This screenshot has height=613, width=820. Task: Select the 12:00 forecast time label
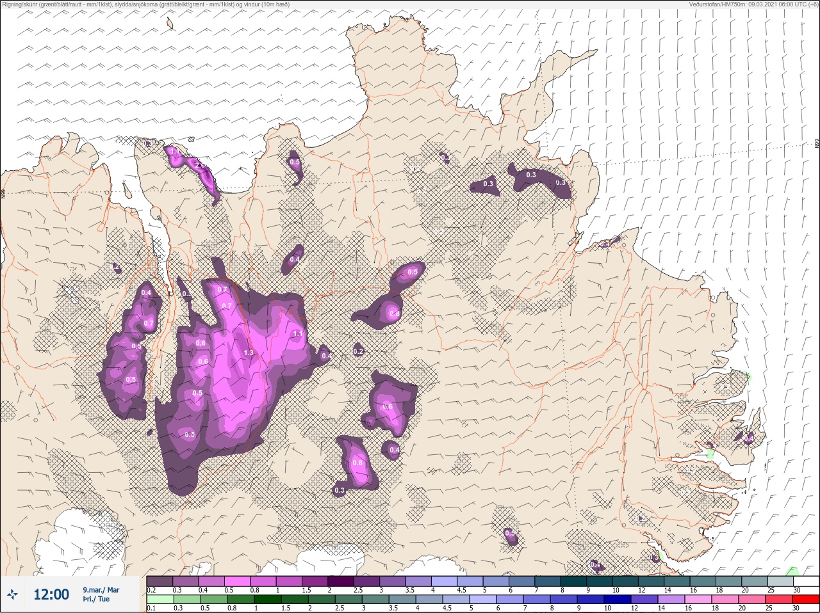[x=51, y=594]
